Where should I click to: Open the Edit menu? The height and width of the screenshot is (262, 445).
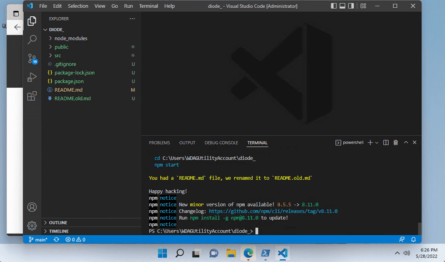[x=57, y=6]
